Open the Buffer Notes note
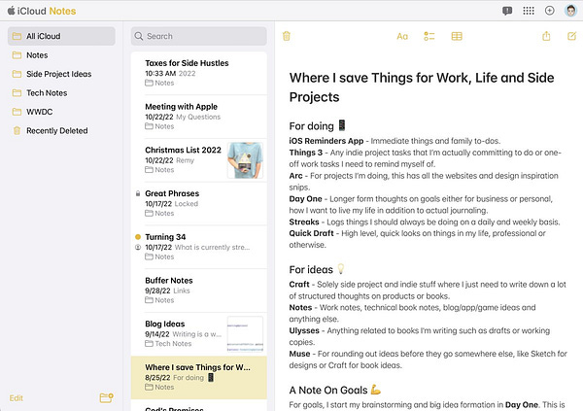Image resolution: width=583 pixels, height=411 pixels. (199, 291)
